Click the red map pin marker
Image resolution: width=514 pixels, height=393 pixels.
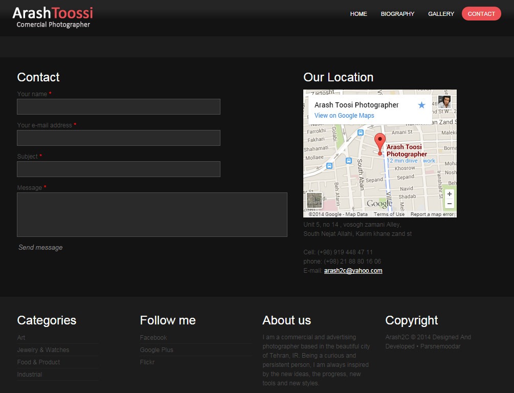379,142
